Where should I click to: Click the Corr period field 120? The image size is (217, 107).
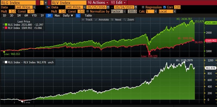coord(177,7)
